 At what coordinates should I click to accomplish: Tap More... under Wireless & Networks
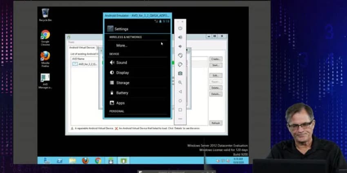pos(137,46)
